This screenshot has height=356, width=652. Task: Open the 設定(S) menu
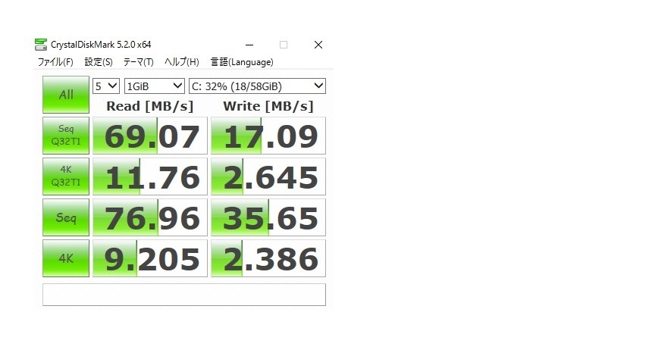(99, 62)
